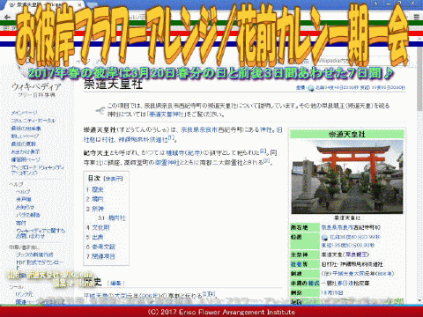This screenshot has height=317, width=423.
Task: Click the ウィキペディア logo text
Action: [x=36, y=86]
